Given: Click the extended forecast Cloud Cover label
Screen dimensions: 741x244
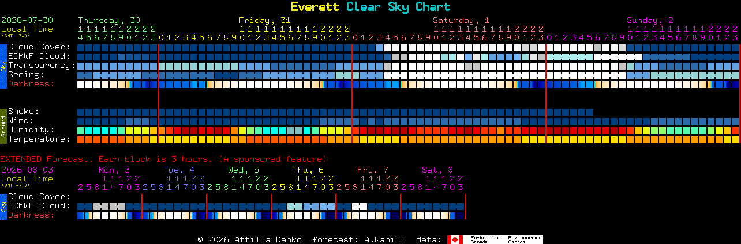Looking at the screenshot, I should pos(39,196).
